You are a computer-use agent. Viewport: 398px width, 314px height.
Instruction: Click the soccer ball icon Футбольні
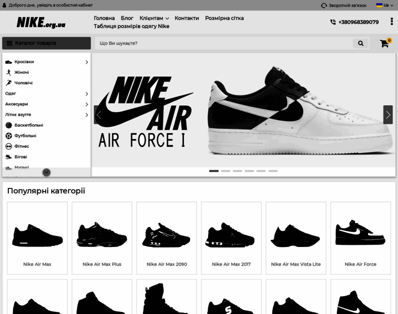click(x=8, y=136)
